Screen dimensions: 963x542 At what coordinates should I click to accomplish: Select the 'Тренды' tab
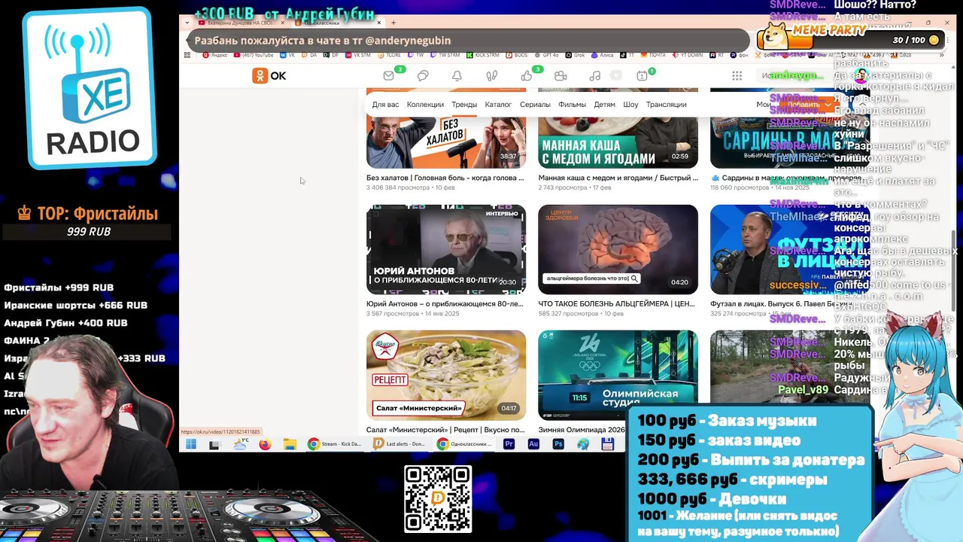tap(464, 105)
